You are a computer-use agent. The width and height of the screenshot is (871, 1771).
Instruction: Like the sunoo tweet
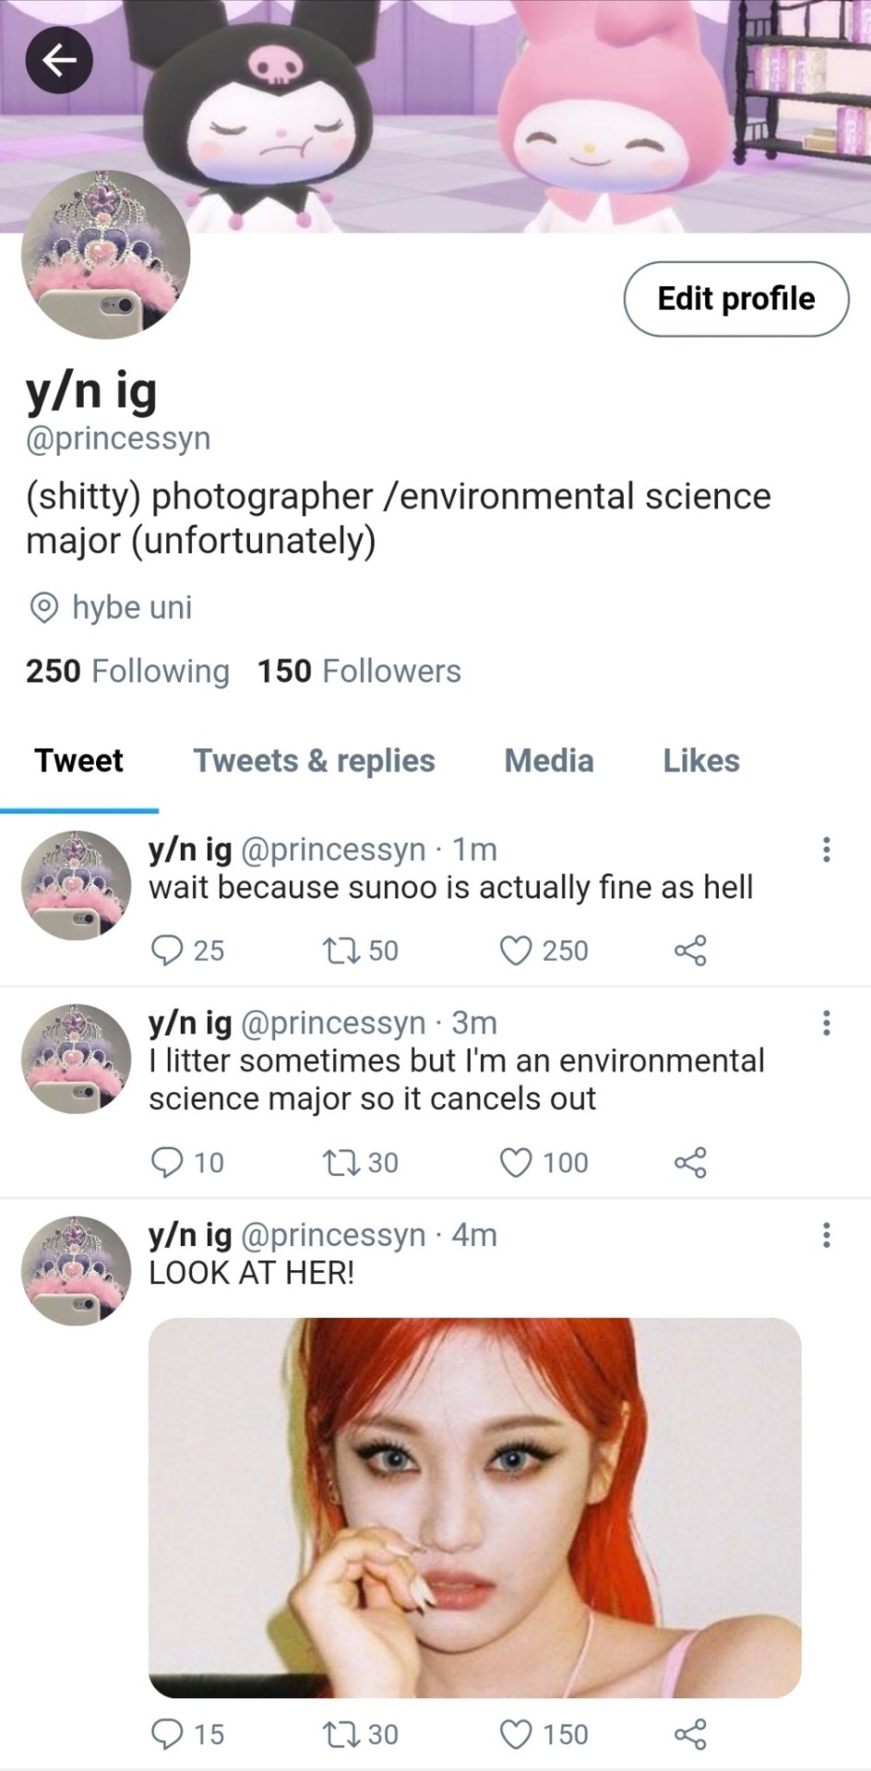[x=516, y=950]
